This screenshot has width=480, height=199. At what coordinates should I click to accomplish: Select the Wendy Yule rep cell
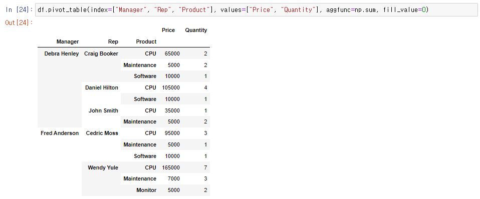pos(103,167)
